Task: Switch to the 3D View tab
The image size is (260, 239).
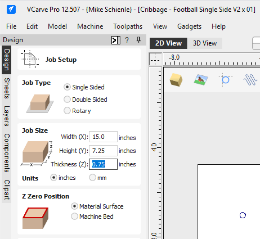Action: [205, 43]
